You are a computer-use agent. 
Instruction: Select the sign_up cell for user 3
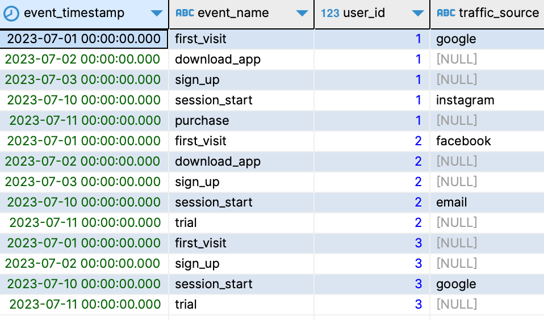click(241, 264)
